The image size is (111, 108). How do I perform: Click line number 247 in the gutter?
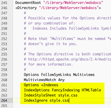[x=4, y=13]
